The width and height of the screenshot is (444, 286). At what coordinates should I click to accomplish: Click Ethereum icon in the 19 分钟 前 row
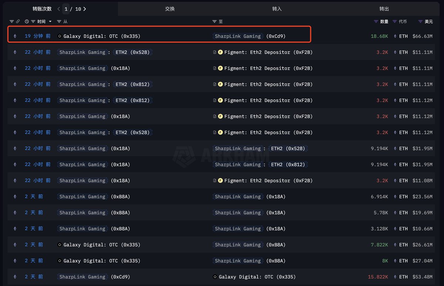click(x=15, y=36)
